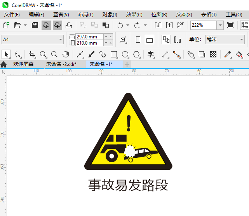Open the 工具(O) menu
Image resolution: width=249 pixels, height=216 pixels.
coord(234,15)
